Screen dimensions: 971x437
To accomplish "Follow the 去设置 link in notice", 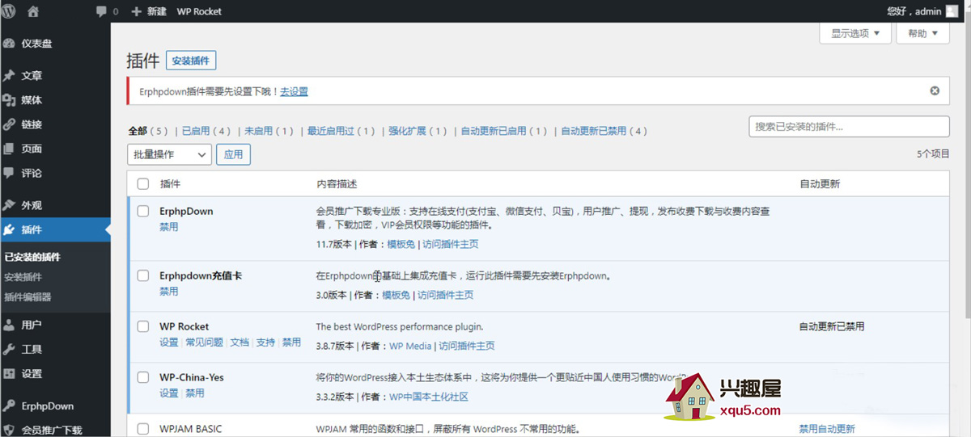I will (x=295, y=91).
